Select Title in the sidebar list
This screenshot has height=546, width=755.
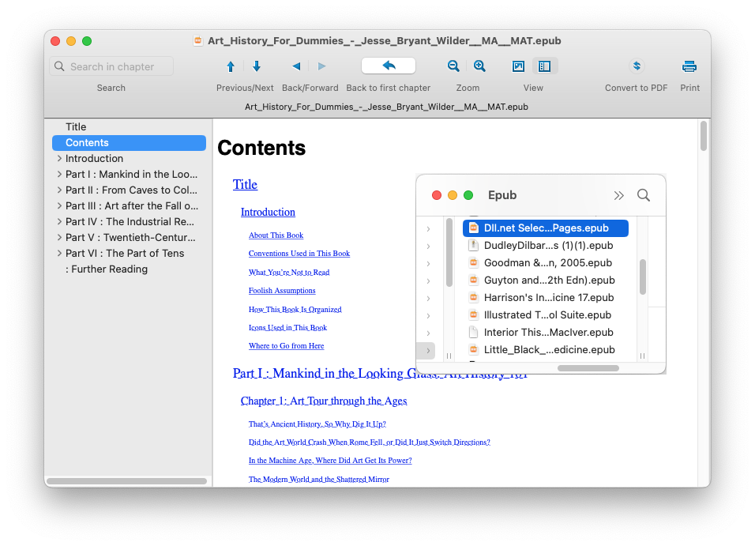coord(76,127)
